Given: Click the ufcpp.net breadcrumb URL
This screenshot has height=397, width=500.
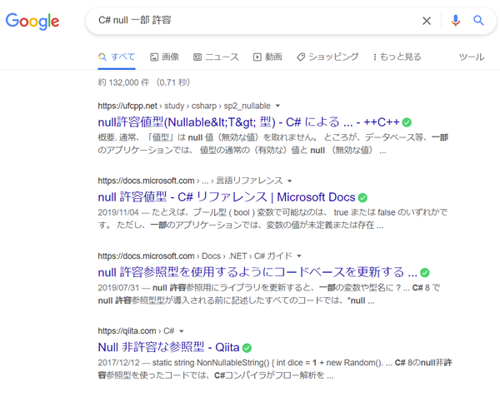Looking at the screenshot, I should 184,106.
